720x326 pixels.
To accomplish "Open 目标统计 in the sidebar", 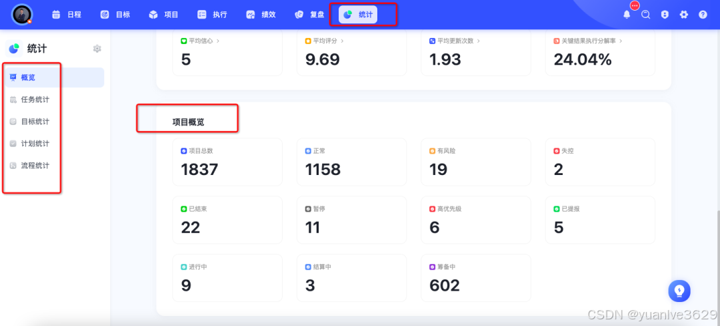I will 55,122.
